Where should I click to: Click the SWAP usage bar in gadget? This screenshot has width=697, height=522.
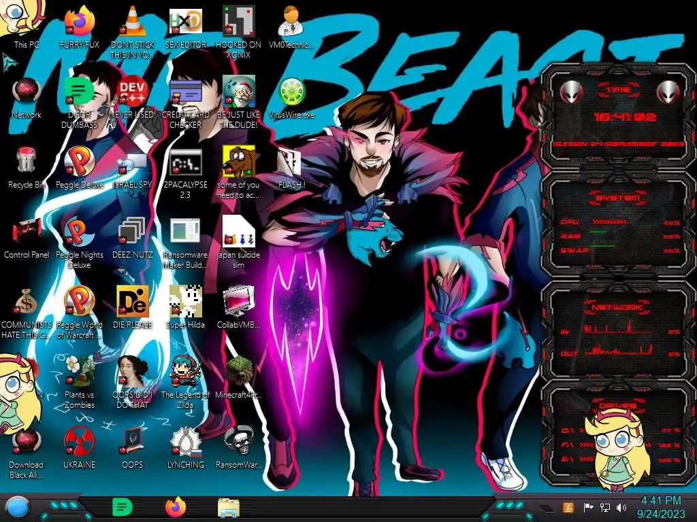pyautogui.click(x=603, y=245)
